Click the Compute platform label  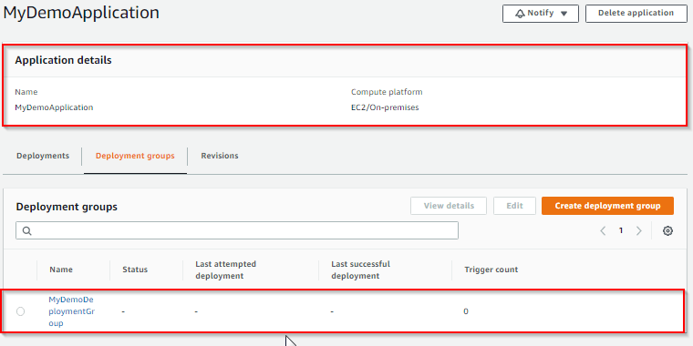click(x=387, y=92)
